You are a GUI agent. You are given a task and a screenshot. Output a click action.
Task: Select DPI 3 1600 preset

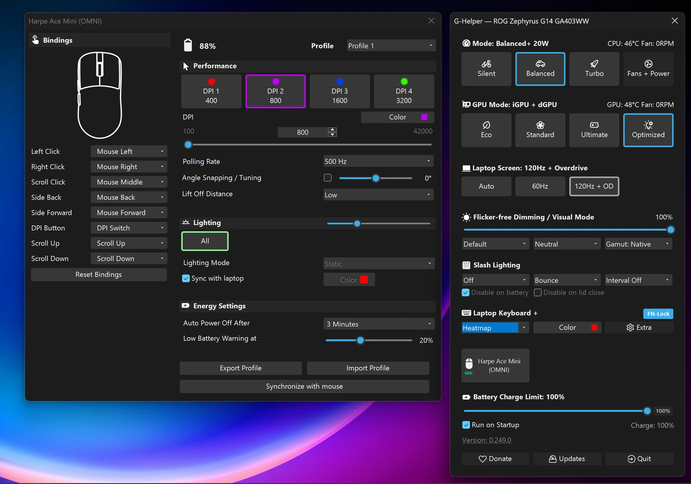[340, 91]
